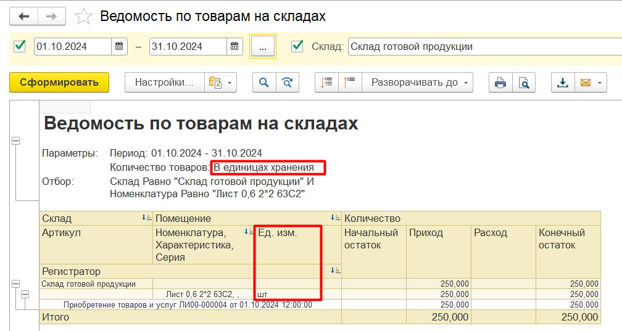Open print preview icon
The height and width of the screenshot is (331, 622).
click(524, 83)
